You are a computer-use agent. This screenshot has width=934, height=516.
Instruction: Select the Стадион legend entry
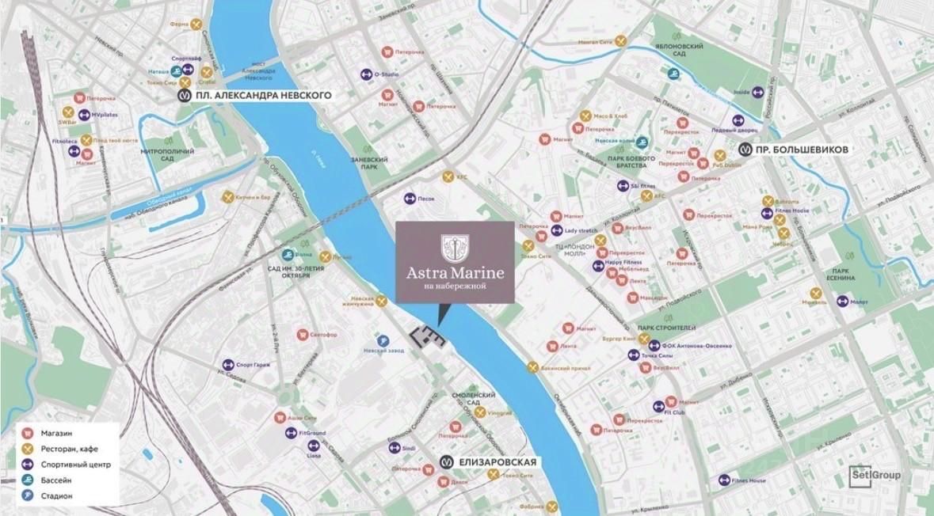(x=48, y=495)
